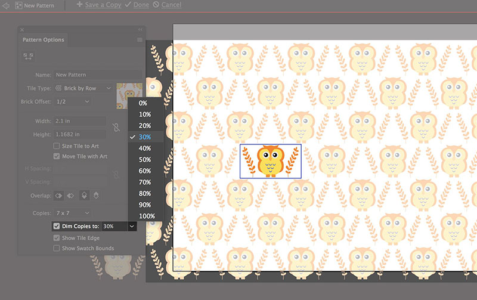Image resolution: width=477 pixels, height=300 pixels.
Task: Select 40% from the dim list
Action: pyautogui.click(x=145, y=148)
